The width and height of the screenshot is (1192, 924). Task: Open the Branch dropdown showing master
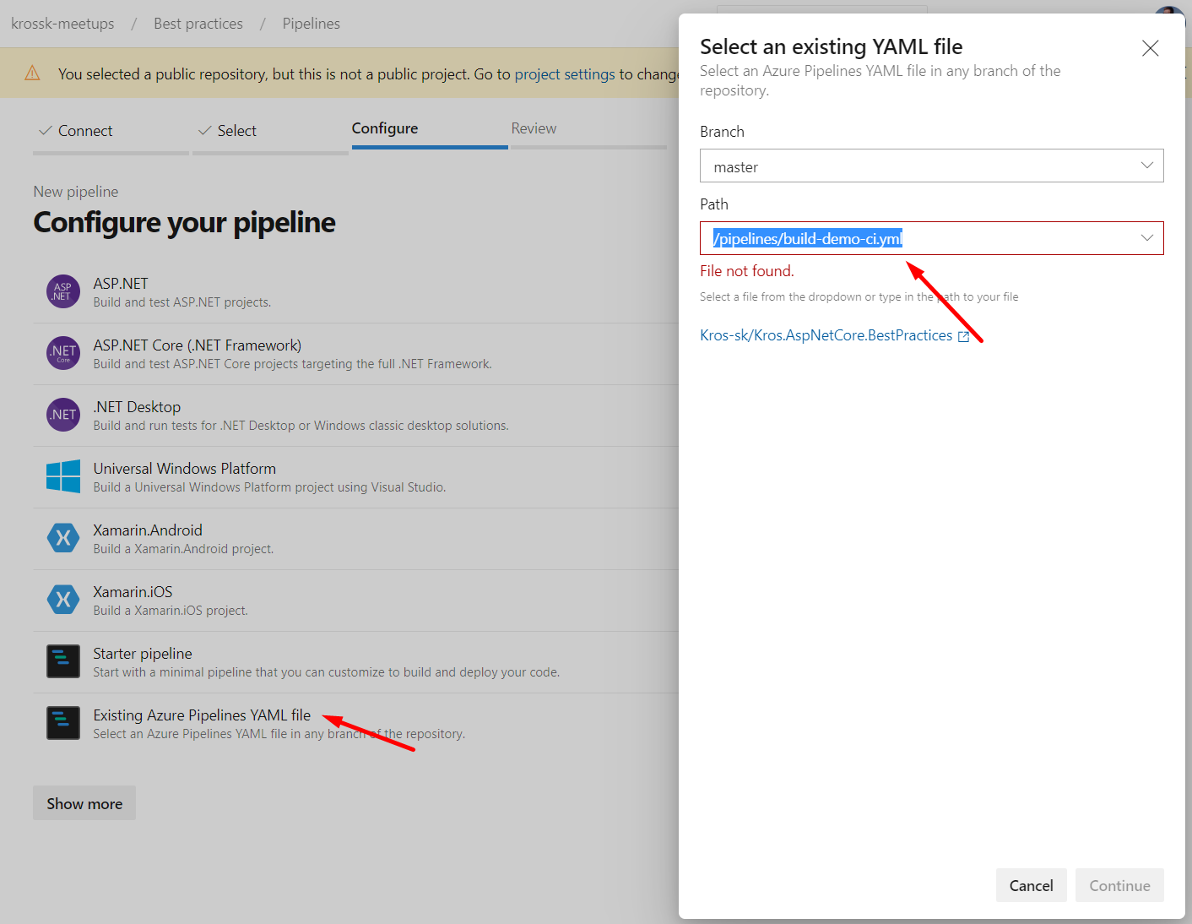[931, 166]
